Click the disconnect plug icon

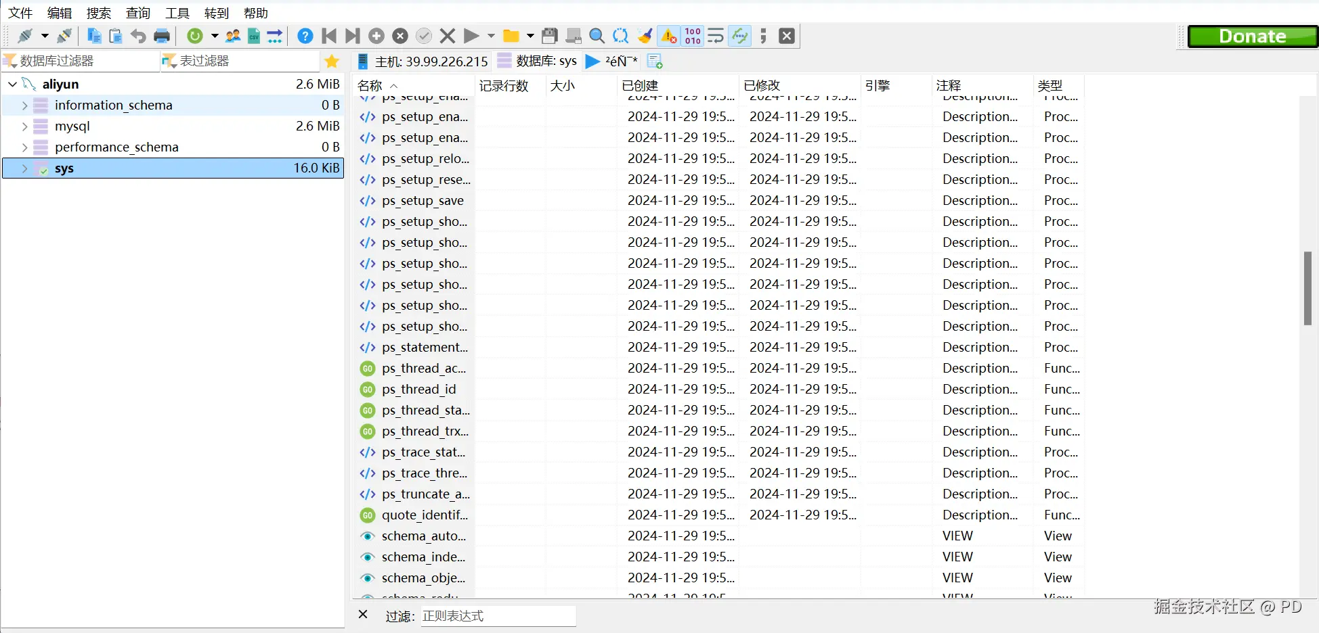pos(64,36)
